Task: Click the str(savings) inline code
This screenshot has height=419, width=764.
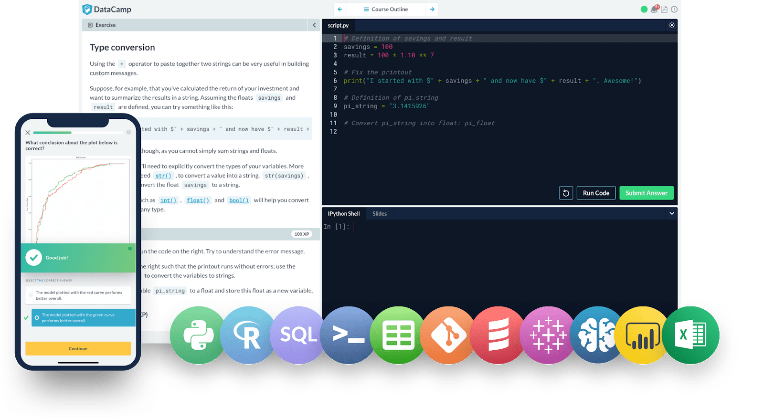Action: click(284, 176)
